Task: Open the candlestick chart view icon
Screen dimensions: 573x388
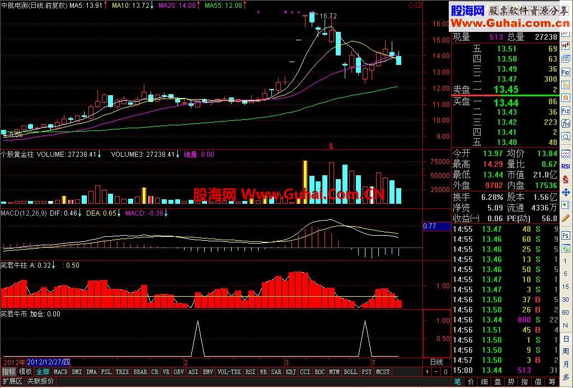Action: pos(565,46)
